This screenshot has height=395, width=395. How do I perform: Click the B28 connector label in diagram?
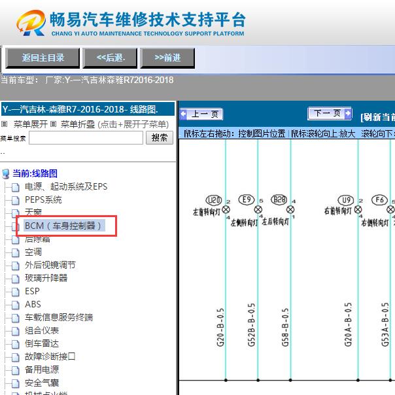[279, 199]
